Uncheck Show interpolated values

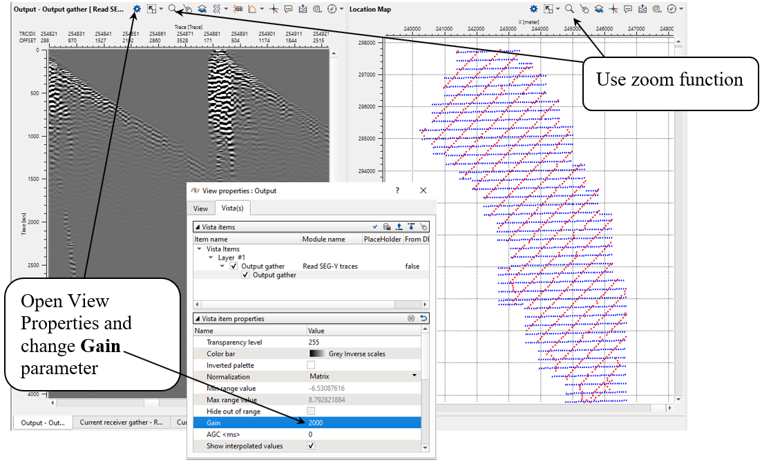pos(311,446)
